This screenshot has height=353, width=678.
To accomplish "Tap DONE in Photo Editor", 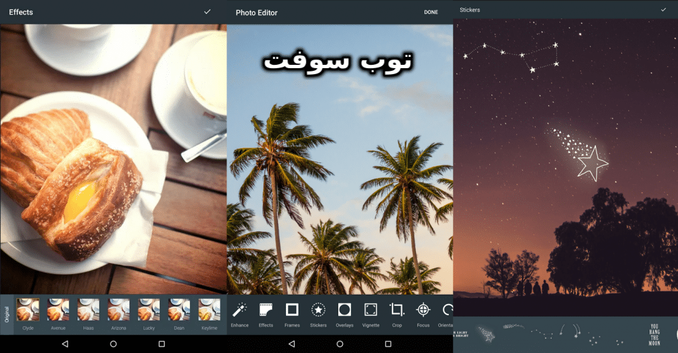I will pyautogui.click(x=431, y=12).
